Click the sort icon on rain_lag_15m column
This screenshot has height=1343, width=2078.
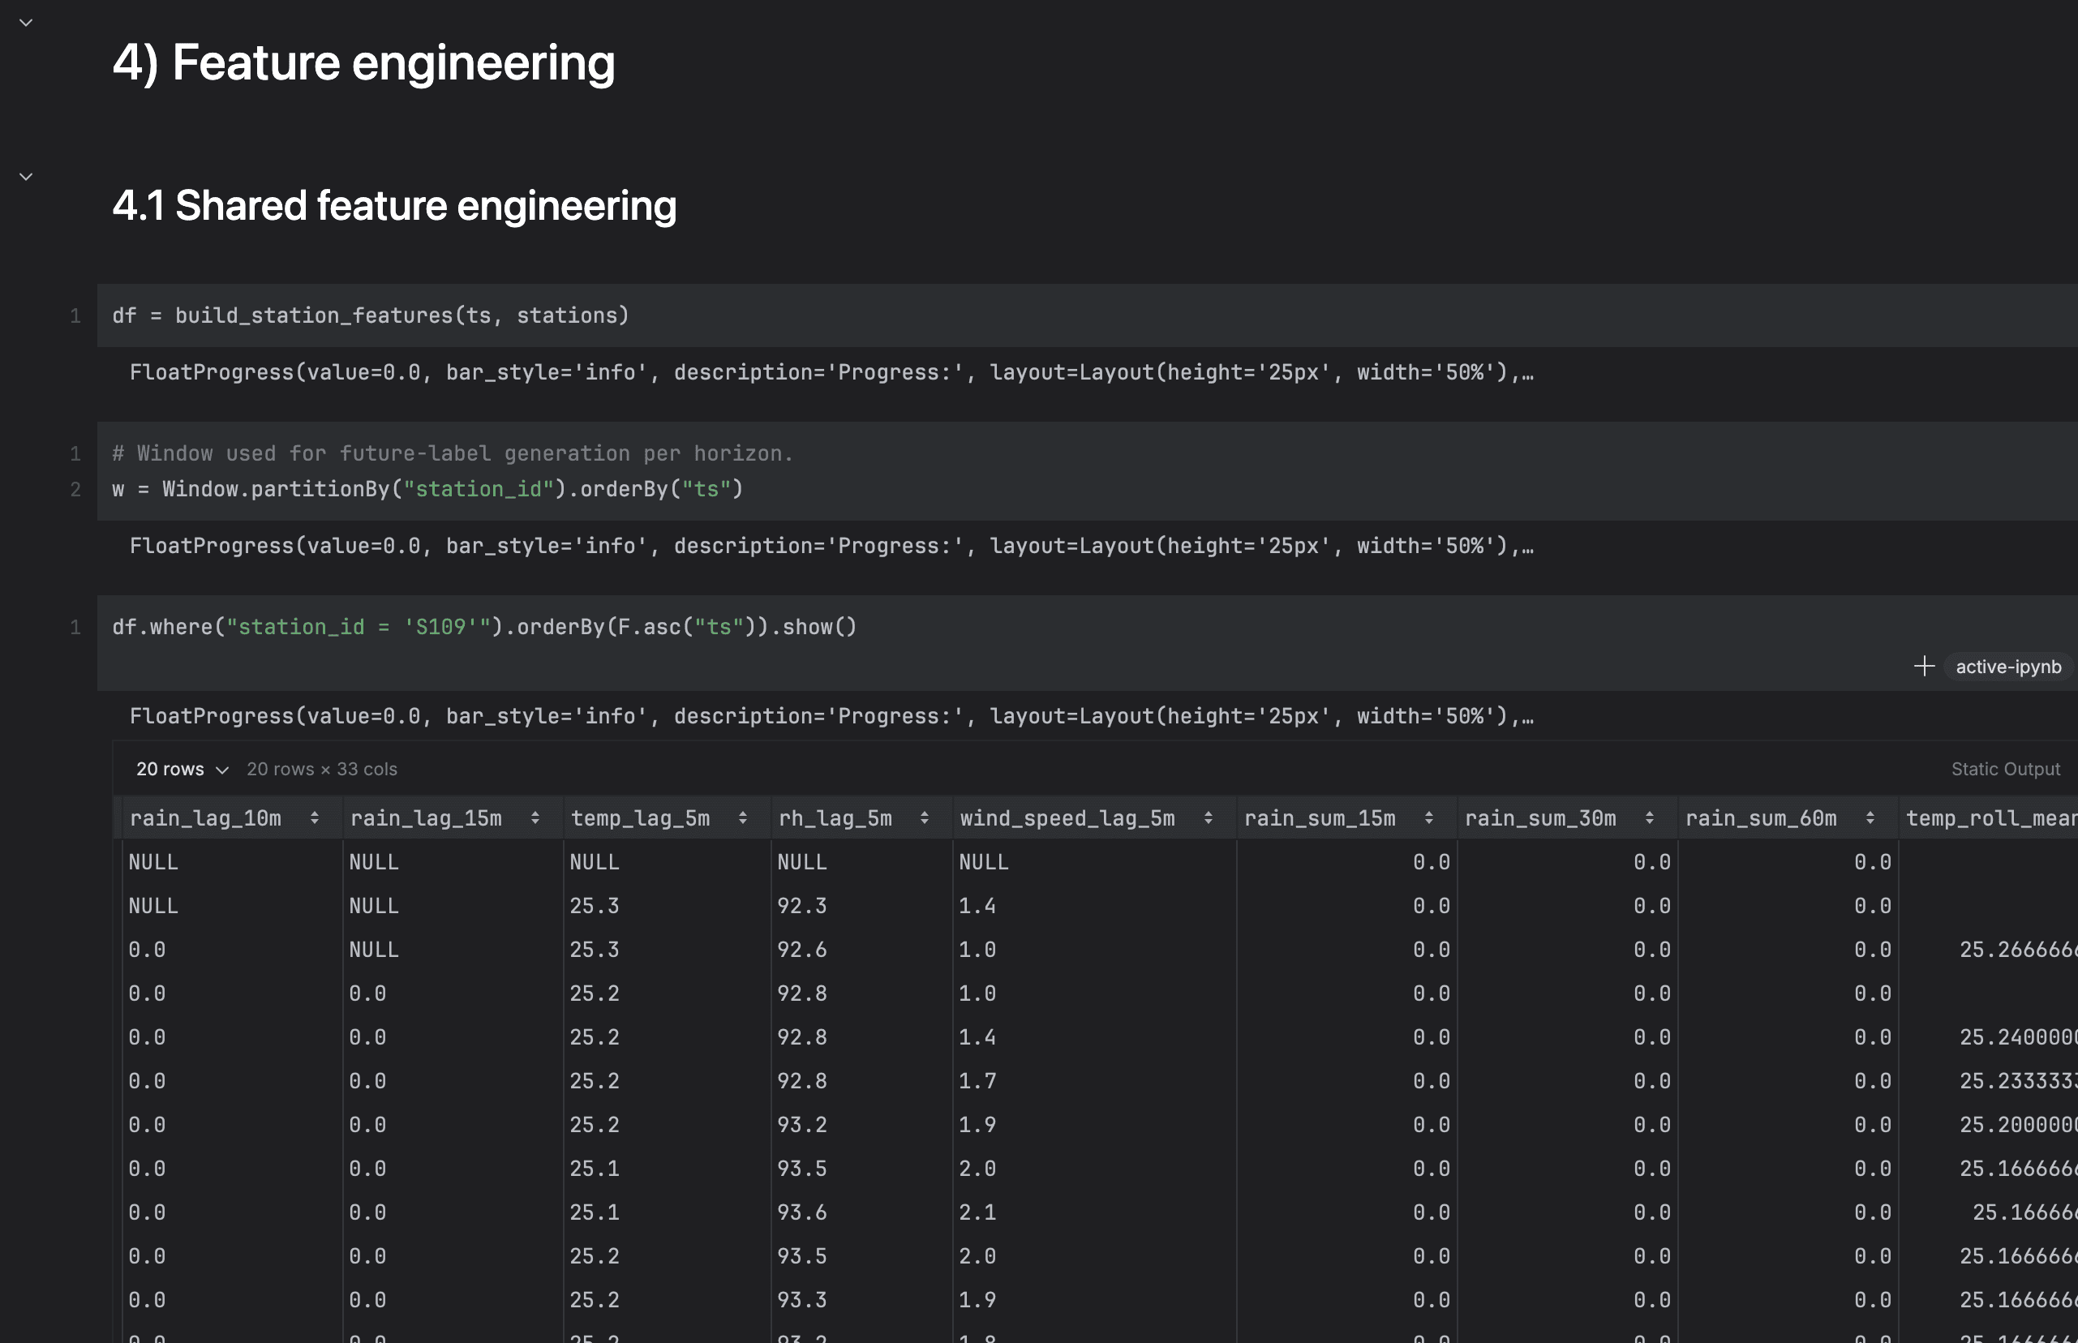pos(535,817)
